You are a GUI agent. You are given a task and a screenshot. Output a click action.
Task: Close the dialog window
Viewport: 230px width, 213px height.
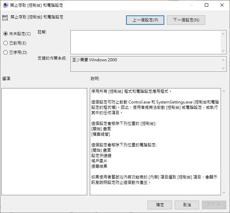coord(222,5)
